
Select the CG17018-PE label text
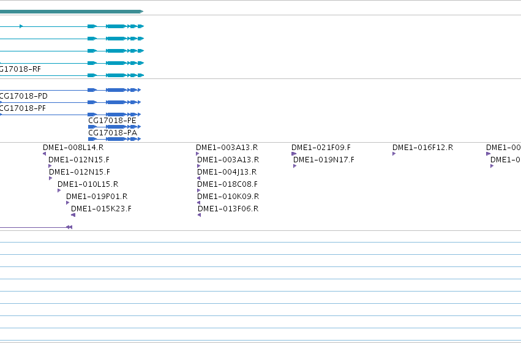click(112, 121)
